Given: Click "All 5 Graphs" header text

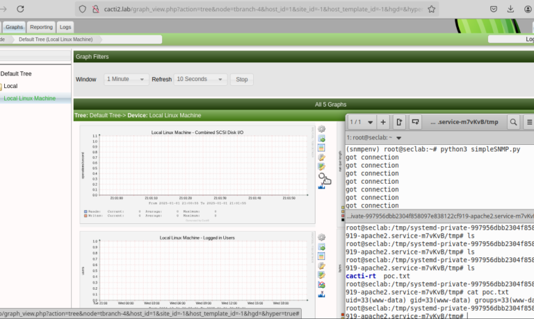Looking at the screenshot, I should point(331,105).
